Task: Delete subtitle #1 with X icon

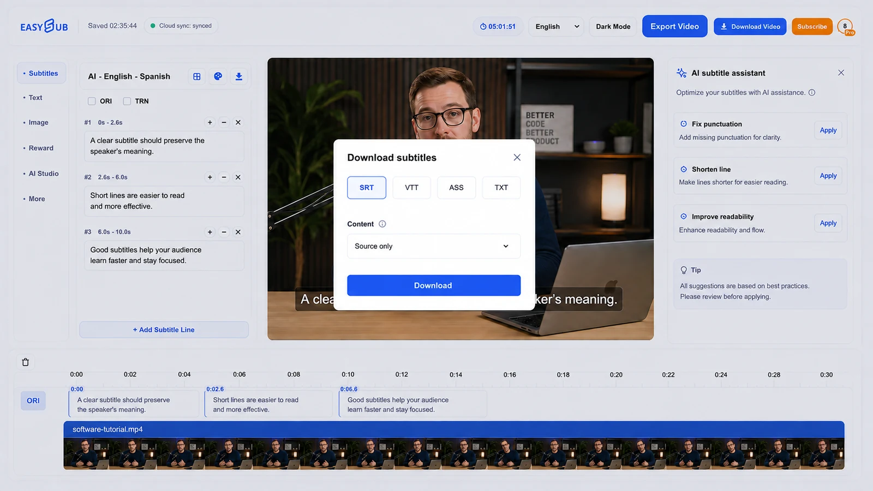Action: click(x=238, y=122)
